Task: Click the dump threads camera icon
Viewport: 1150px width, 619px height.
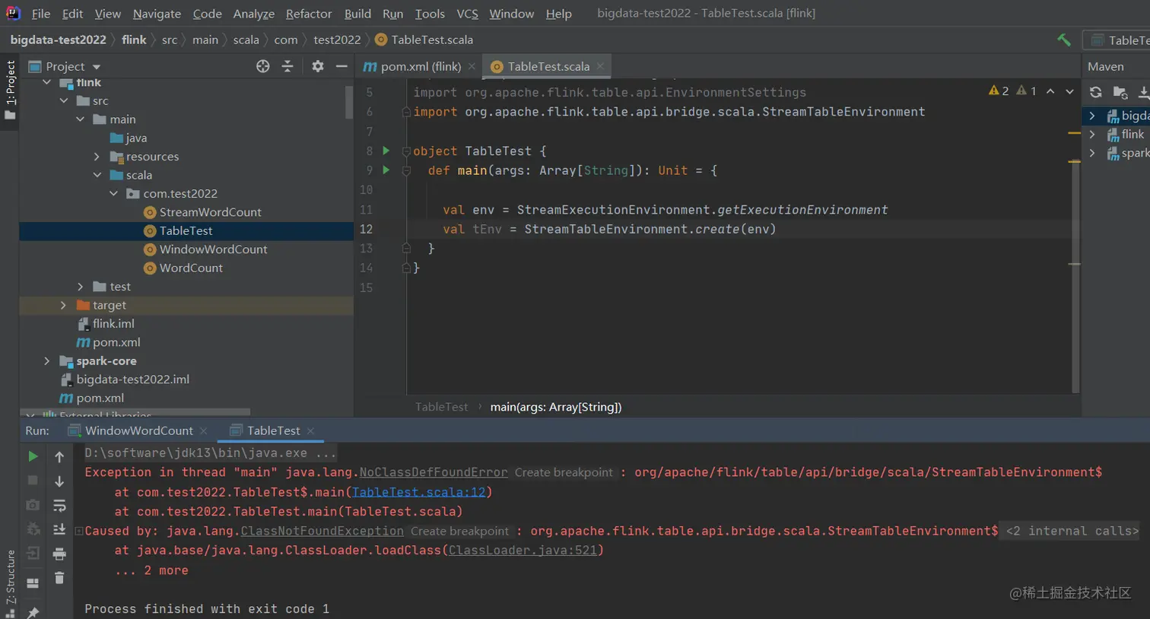Action: pyautogui.click(x=33, y=505)
